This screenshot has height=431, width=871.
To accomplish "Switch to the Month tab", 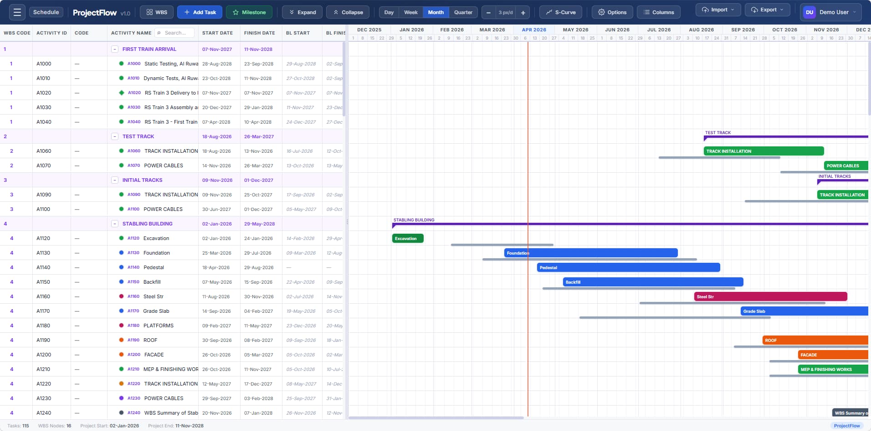I will (x=436, y=12).
